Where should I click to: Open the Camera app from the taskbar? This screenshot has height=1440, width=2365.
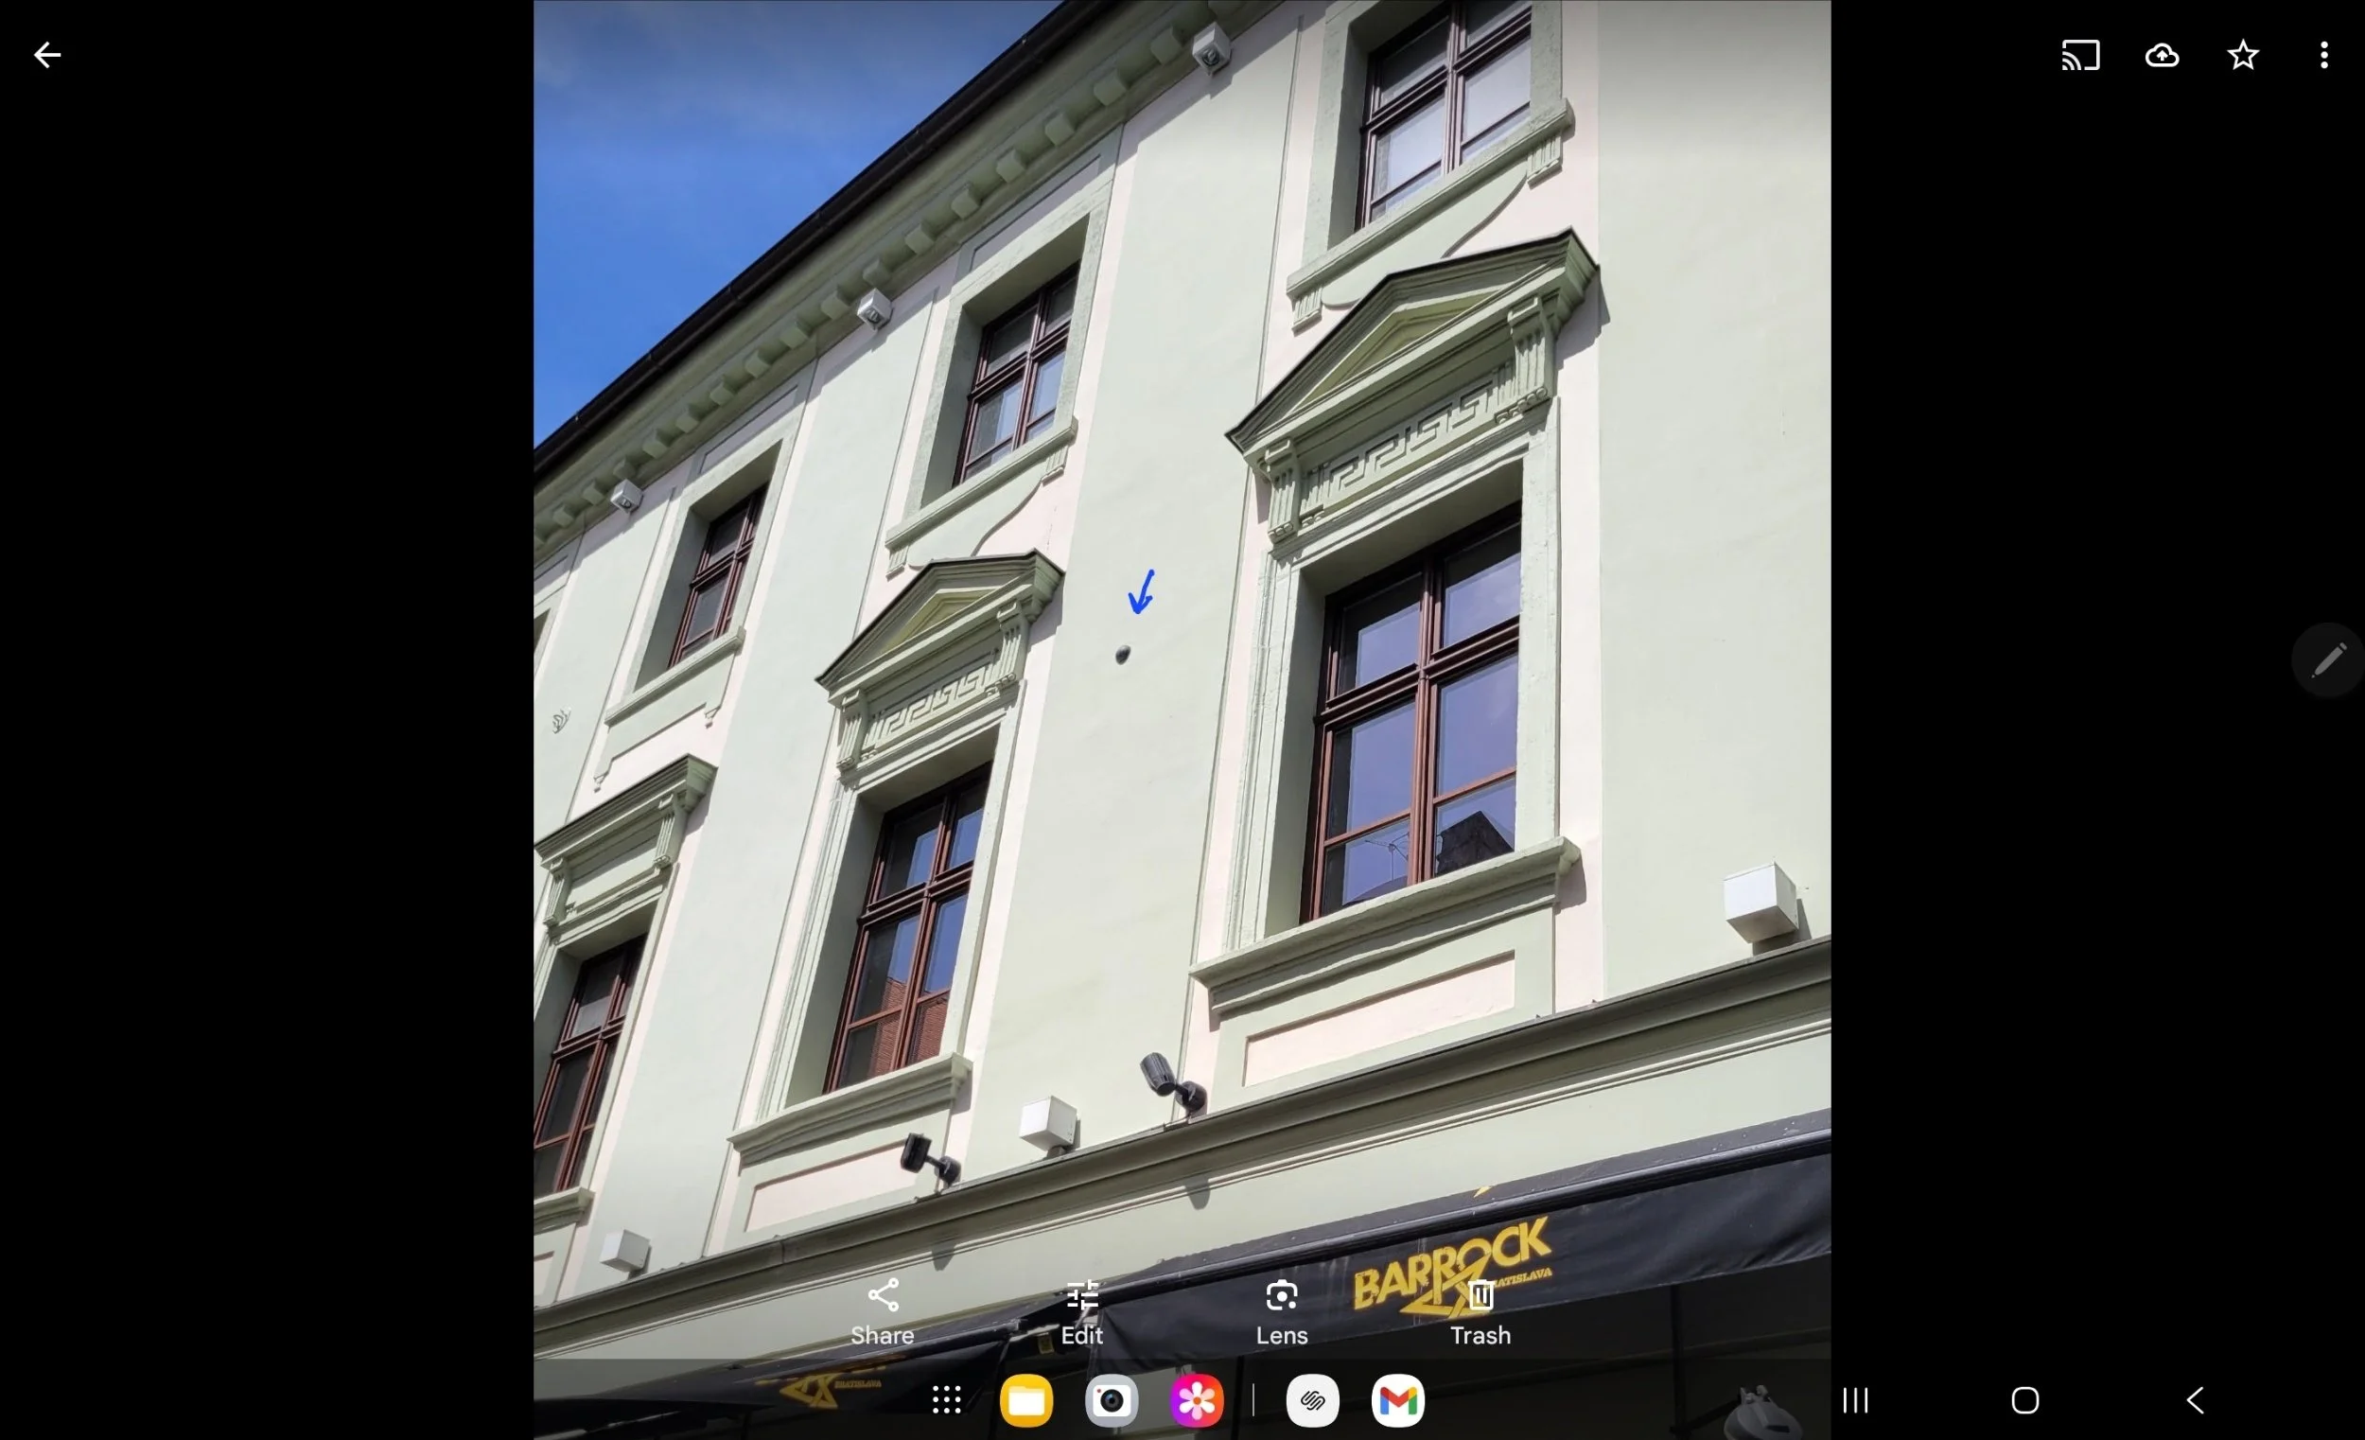click(1112, 1399)
